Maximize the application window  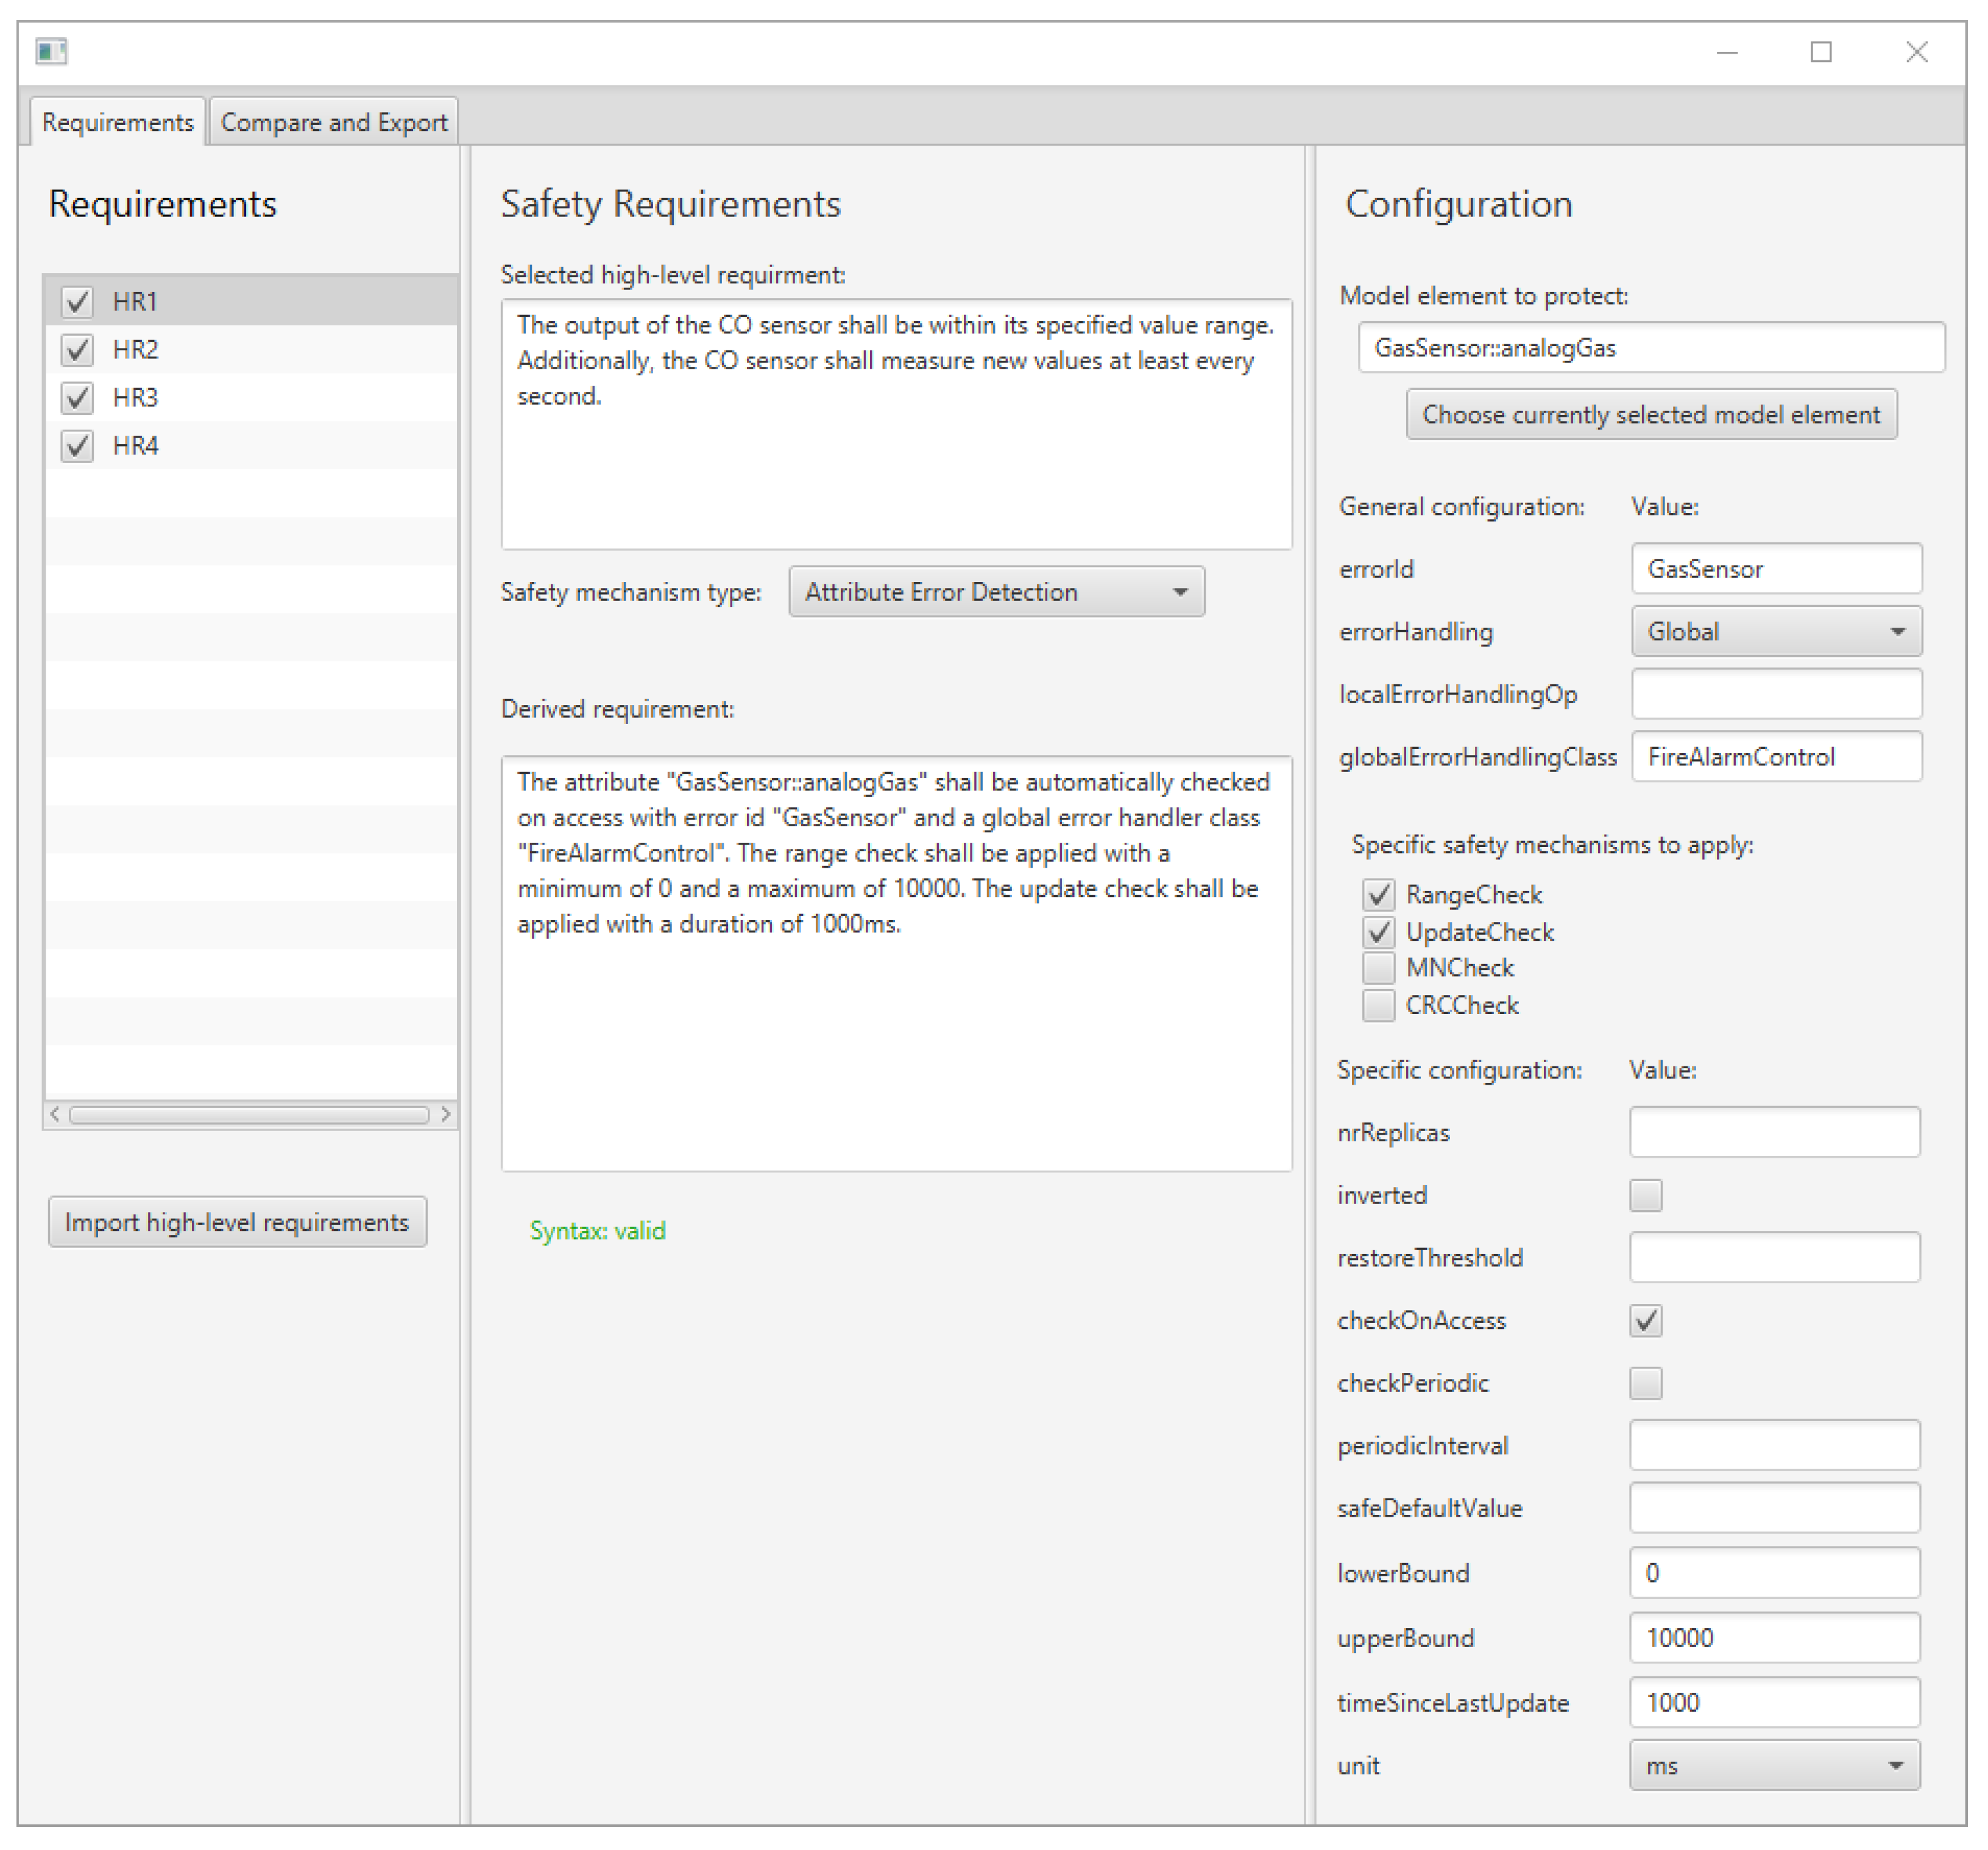(1821, 52)
